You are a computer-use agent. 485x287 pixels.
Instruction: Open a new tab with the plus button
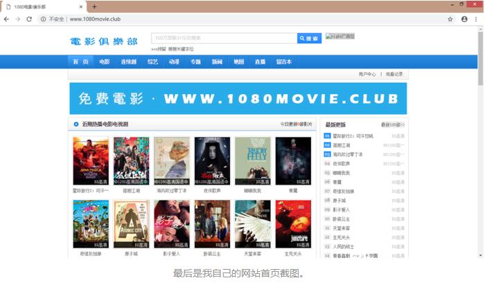pos(94,6)
